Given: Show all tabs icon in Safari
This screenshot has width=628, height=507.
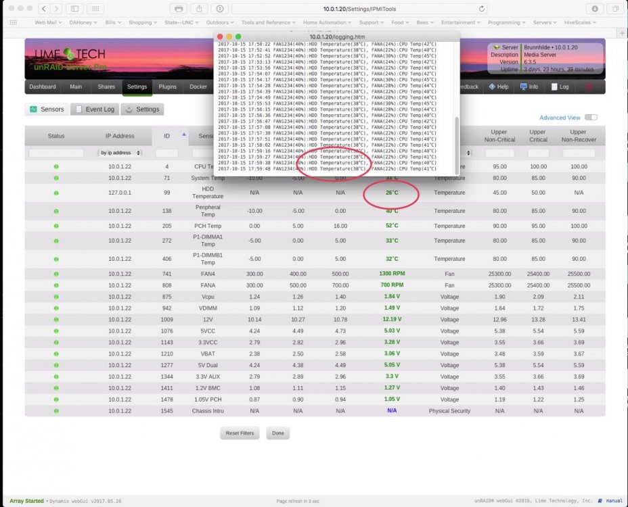Looking at the screenshot, I should (615, 8).
